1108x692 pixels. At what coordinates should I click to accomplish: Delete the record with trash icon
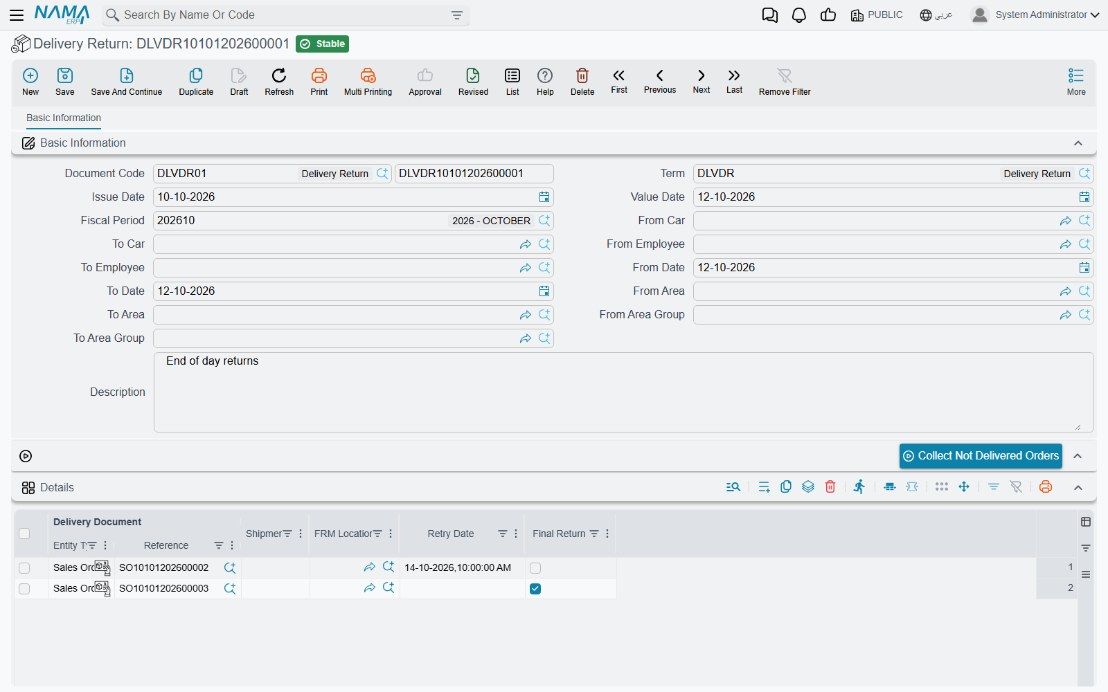[x=582, y=75]
